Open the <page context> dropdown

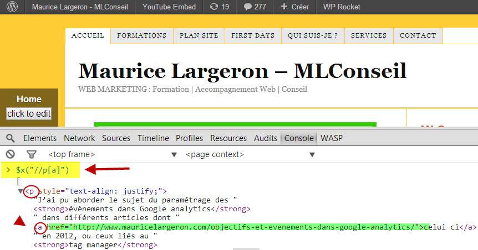point(251,154)
